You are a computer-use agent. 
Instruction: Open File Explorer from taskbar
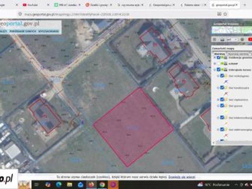pyautogui.click(x=70, y=185)
